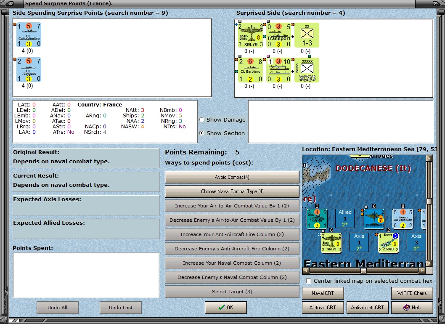
Task: Open the Anti-aircraft CRT chart
Action: click(367, 308)
